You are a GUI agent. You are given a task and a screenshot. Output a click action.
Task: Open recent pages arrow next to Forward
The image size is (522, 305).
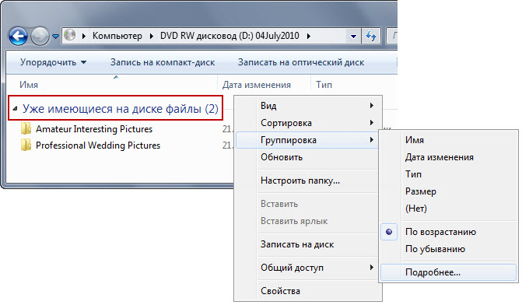(55, 36)
